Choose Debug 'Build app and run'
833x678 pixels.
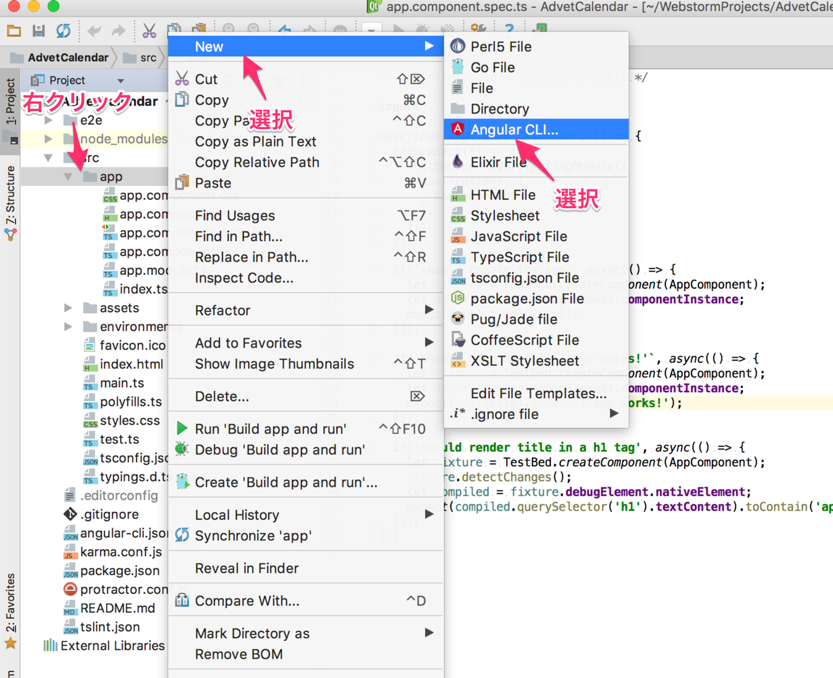tap(306, 450)
